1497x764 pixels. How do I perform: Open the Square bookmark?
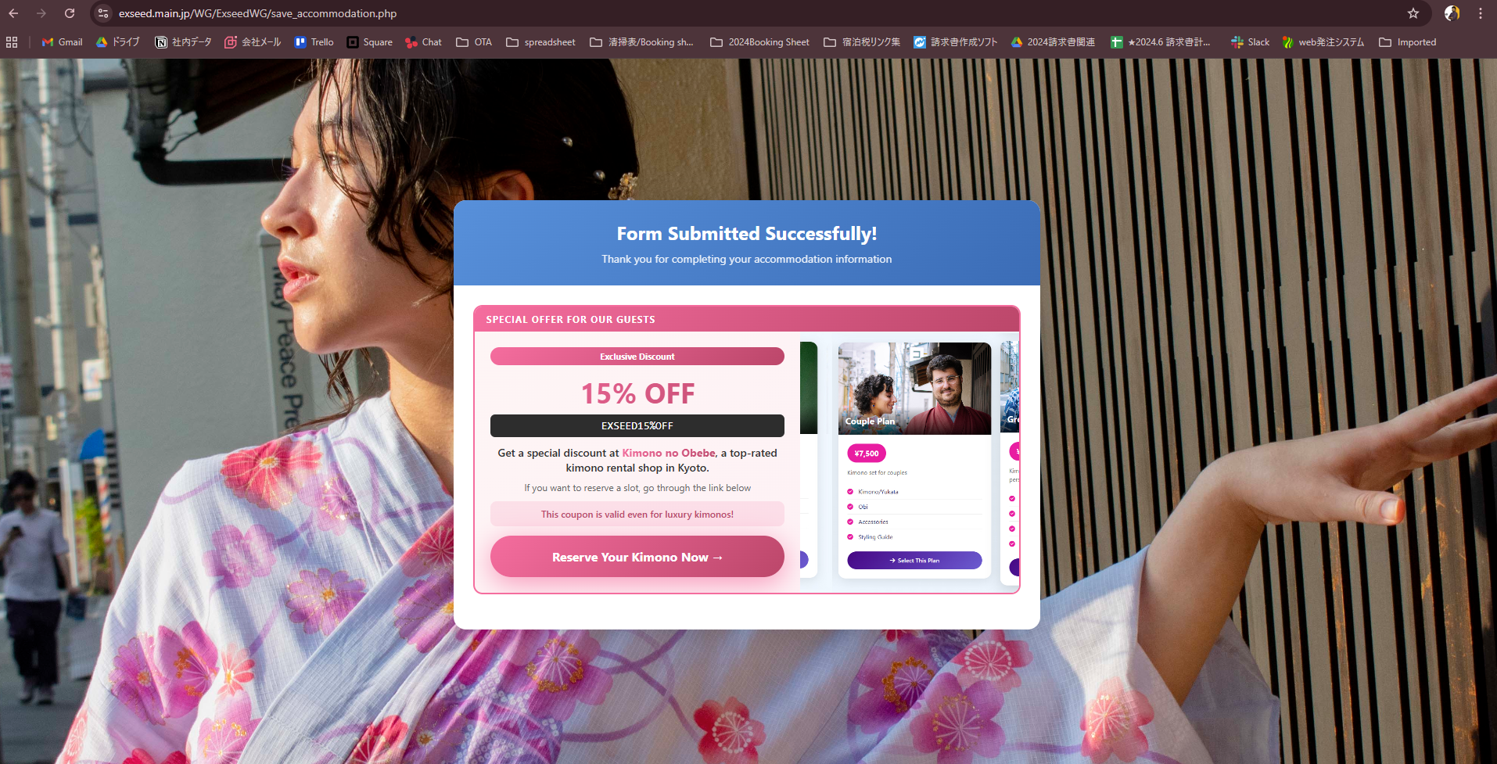[x=369, y=42]
